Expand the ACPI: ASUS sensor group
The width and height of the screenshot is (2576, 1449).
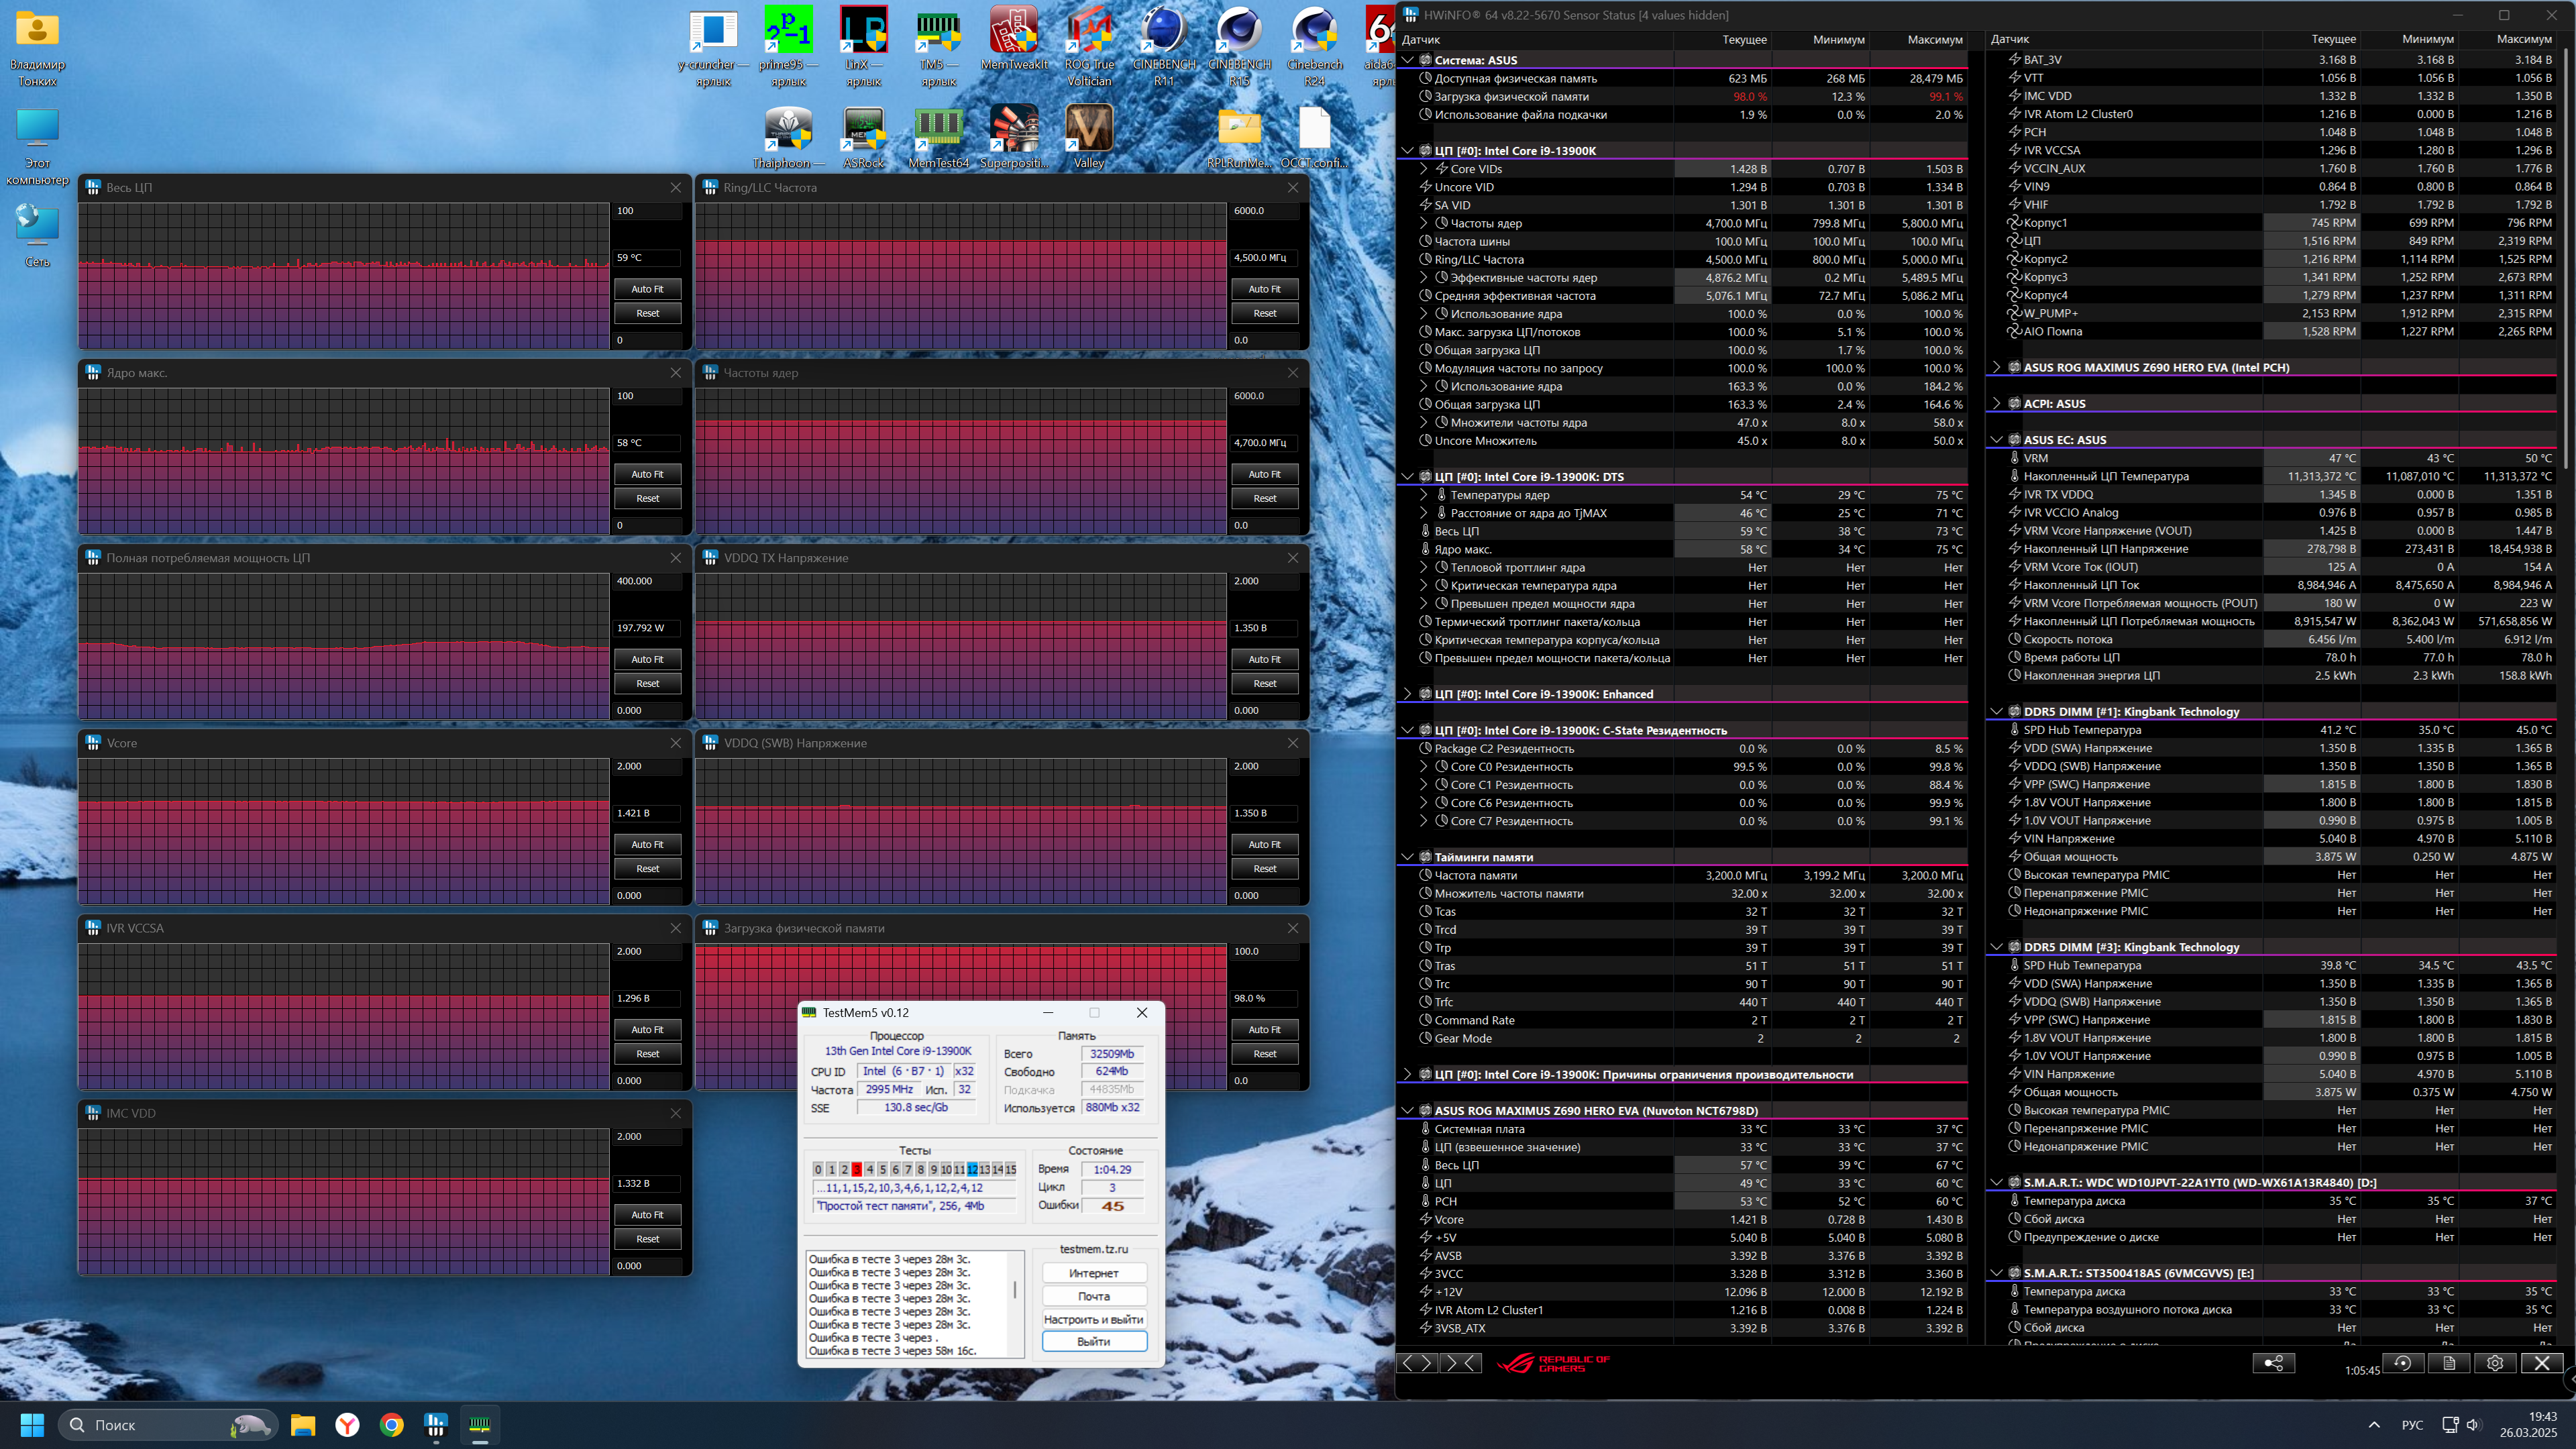pos(1997,404)
